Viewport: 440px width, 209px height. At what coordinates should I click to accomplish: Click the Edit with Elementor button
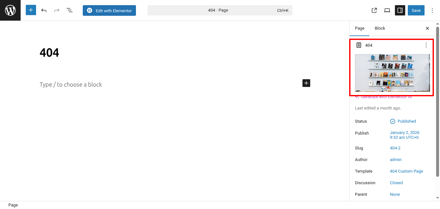(109, 10)
